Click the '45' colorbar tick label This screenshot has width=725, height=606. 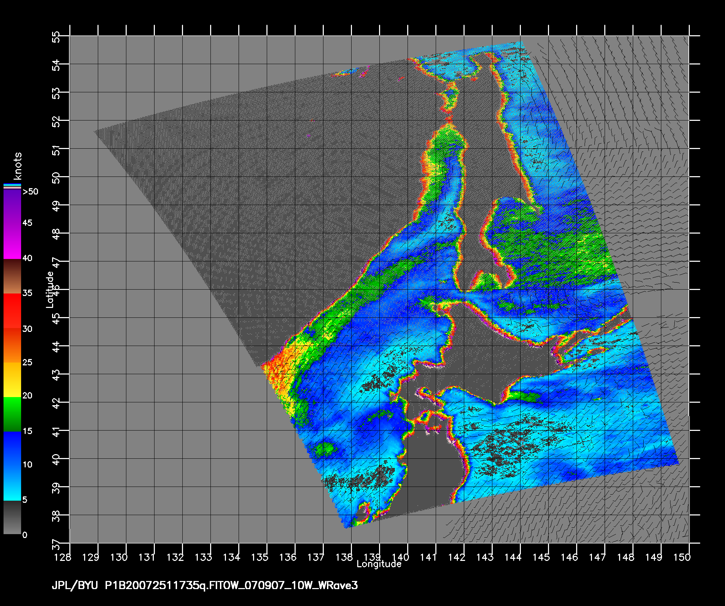tap(27, 223)
